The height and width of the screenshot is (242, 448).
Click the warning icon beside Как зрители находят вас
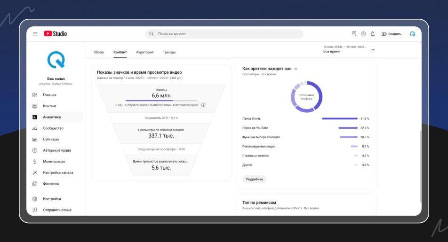(296, 69)
